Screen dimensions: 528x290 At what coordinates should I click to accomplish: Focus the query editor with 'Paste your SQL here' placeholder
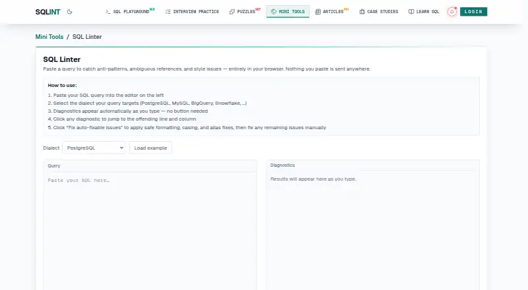150,231
